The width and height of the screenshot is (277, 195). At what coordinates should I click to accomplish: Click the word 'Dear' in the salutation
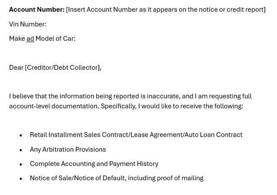pos(16,68)
